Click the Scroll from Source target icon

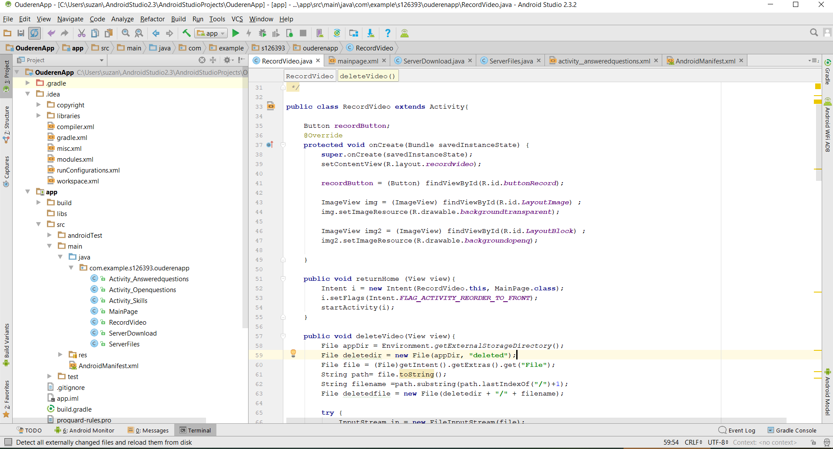tap(202, 60)
